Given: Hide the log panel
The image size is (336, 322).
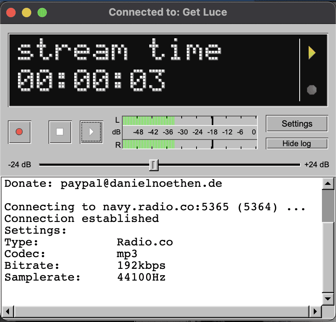Looking at the screenshot, I should 297,143.
